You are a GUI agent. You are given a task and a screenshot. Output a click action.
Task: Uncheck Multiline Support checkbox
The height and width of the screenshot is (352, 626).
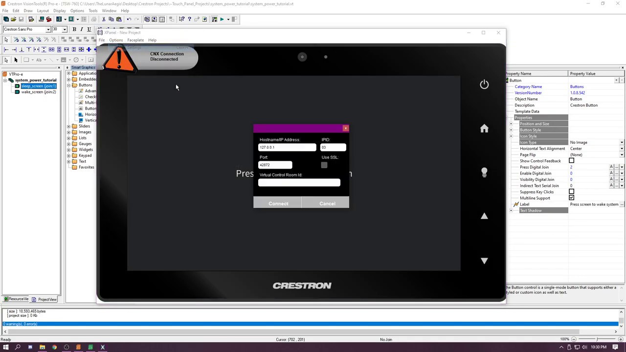tap(571, 198)
